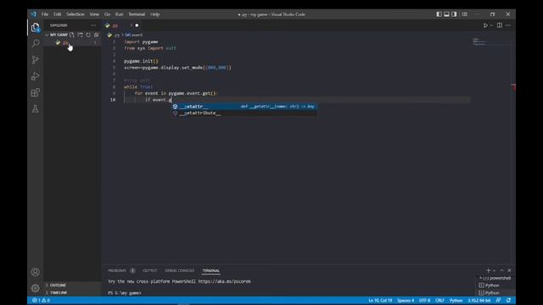
Task: Open the Run menu
Action: pos(119,14)
